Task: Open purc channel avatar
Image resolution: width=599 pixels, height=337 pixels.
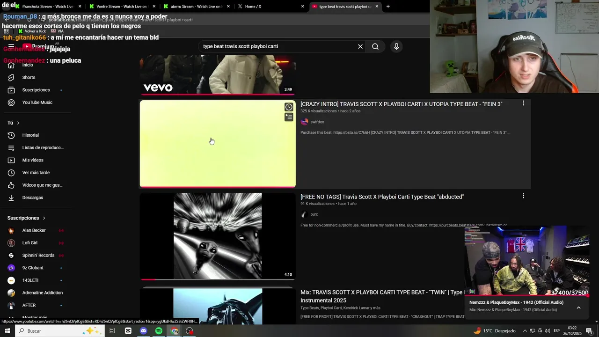Action: point(305,214)
